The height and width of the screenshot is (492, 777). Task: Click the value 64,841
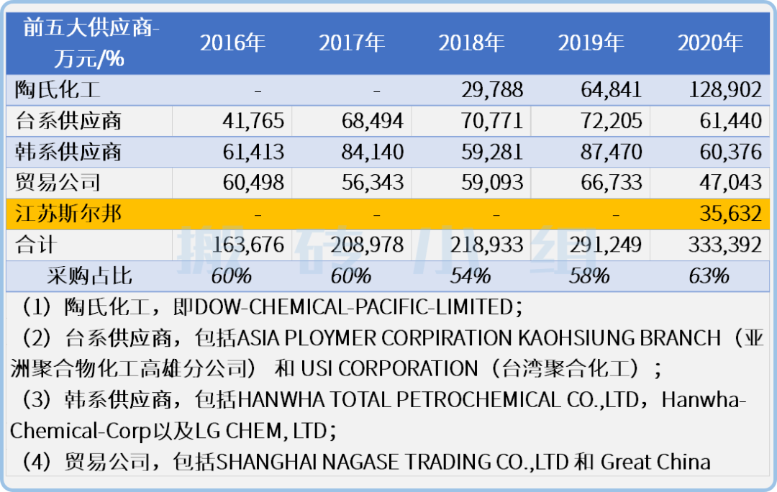(612, 90)
